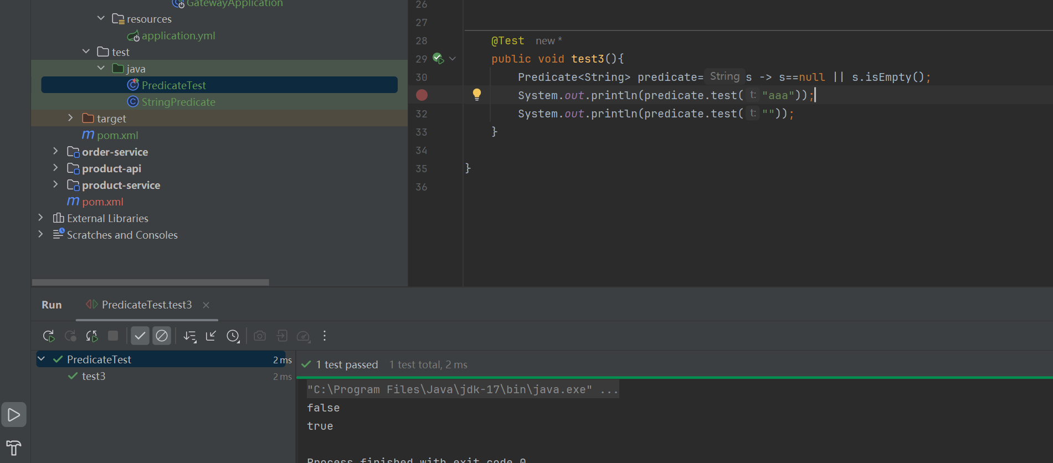This screenshot has height=463, width=1053.
Task: Open PredicateTest class in project tree
Action: point(173,85)
